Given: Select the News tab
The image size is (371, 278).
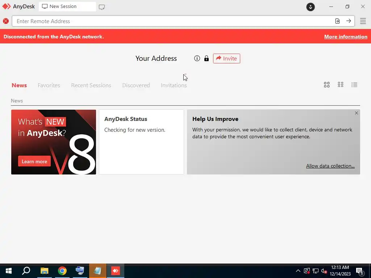Looking at the screenshot, I should pyautogui.click(x=19, y=85).
